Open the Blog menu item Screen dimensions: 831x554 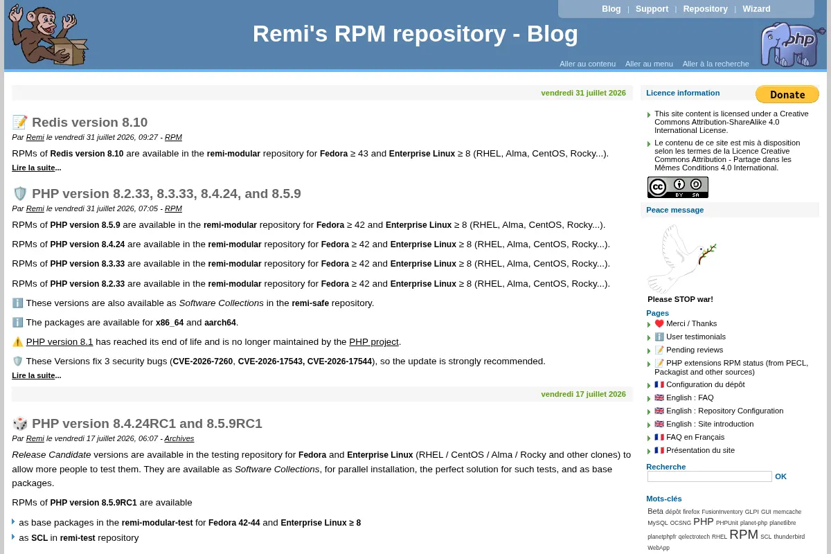point(611,9)
